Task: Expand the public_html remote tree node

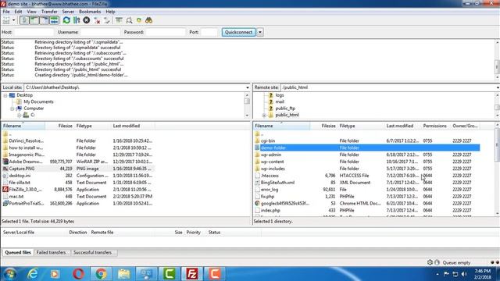Action: point(264,115)
